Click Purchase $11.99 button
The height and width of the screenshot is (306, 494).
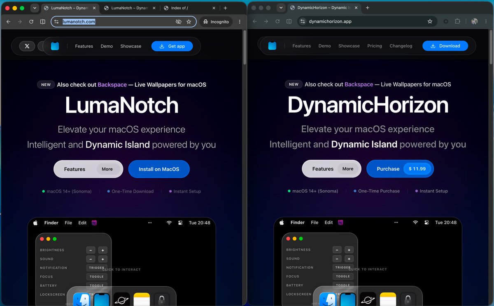(x=400, y=169)
